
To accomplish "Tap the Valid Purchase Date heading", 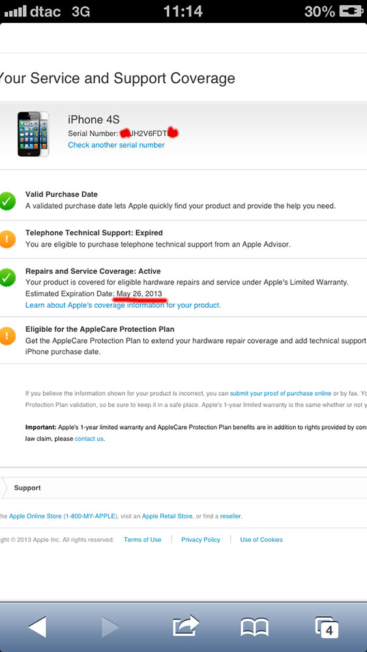I will pyautogui.click(x=61, y=194).
